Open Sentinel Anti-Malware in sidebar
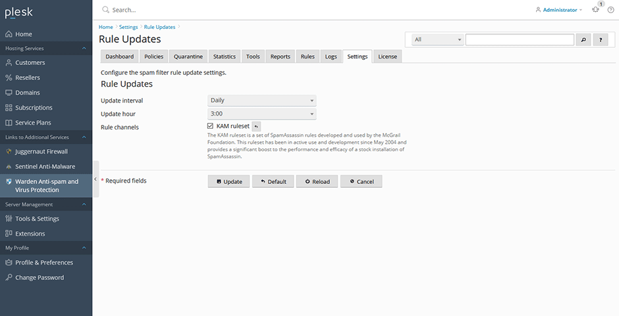The width and height of the screenshot is (619, 316). (46, 167)
